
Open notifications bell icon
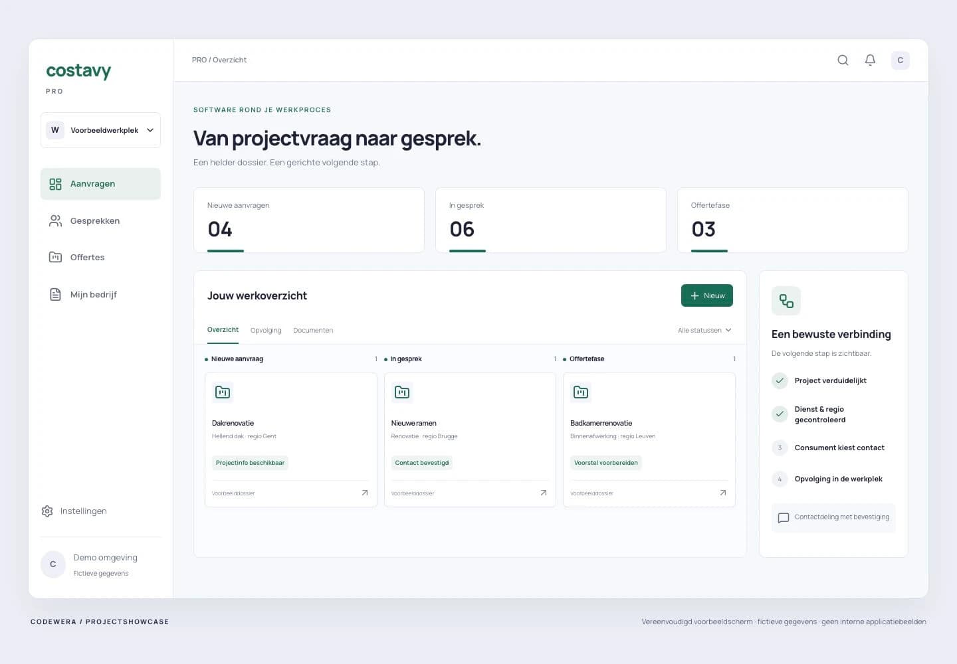[870, 60]
